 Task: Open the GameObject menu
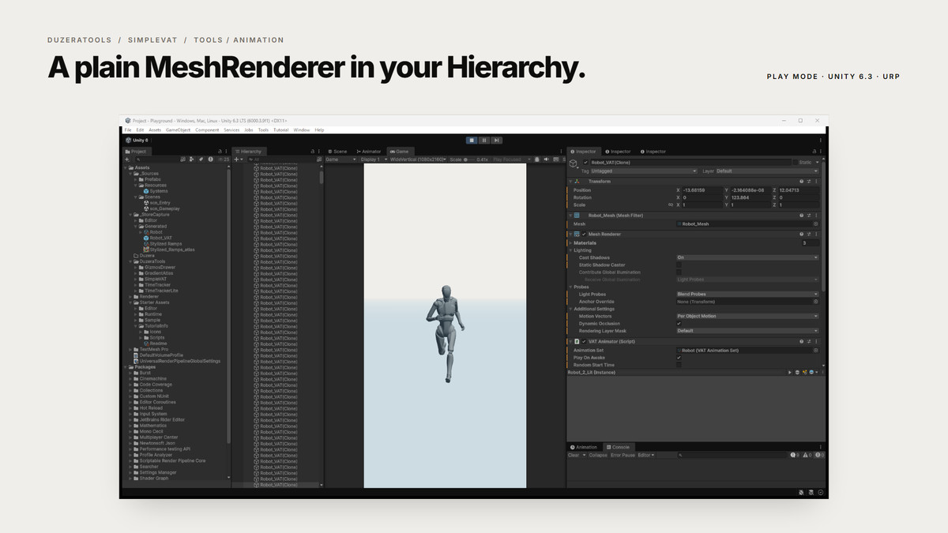click(x=178, y=129)
